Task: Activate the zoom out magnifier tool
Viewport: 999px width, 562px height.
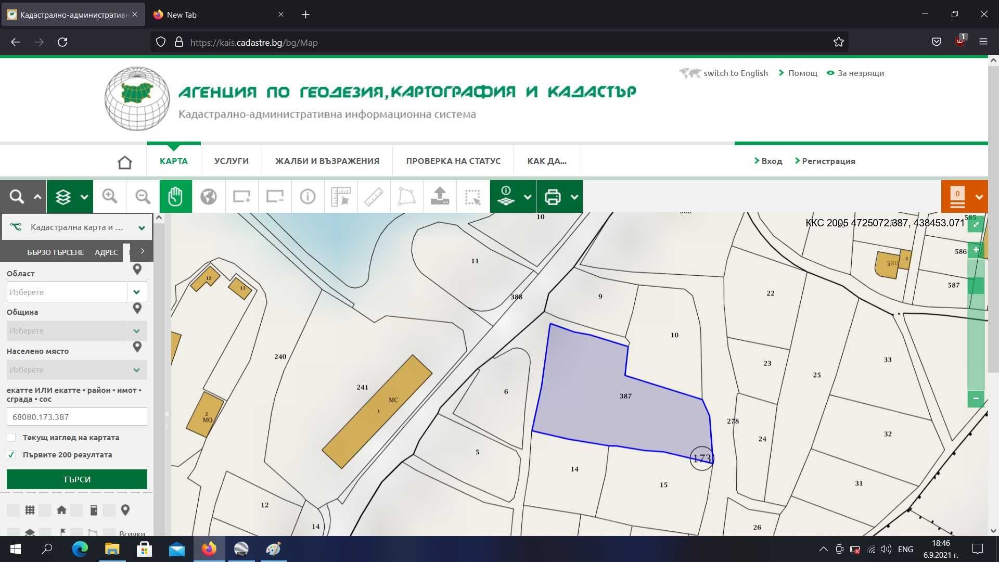Action: click(142, 197)
